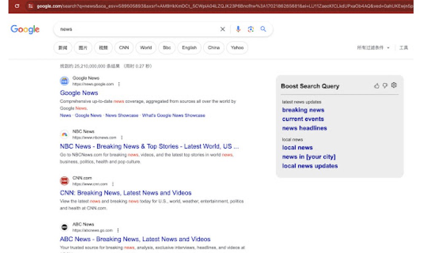Select the Yahoo filter chip

click(x=237, y=48)
